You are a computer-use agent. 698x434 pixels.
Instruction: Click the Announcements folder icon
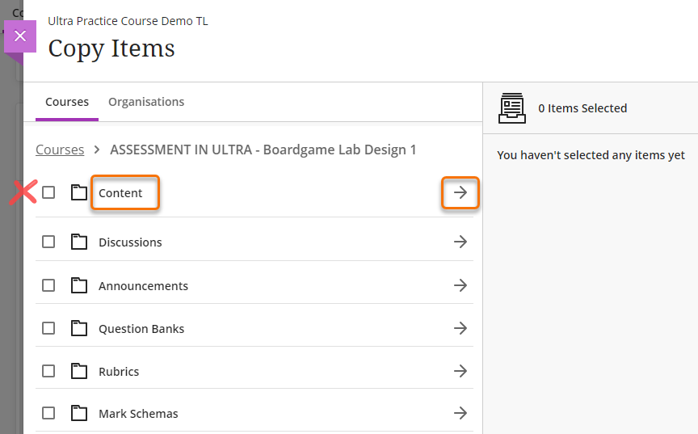78,285
